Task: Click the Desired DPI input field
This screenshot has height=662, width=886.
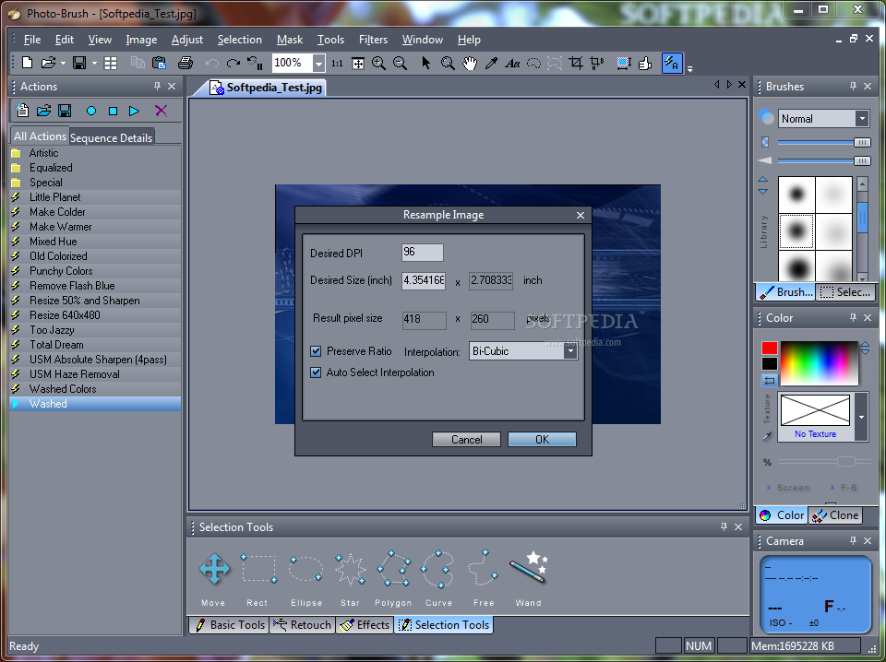Action: [x=422, y=253]
